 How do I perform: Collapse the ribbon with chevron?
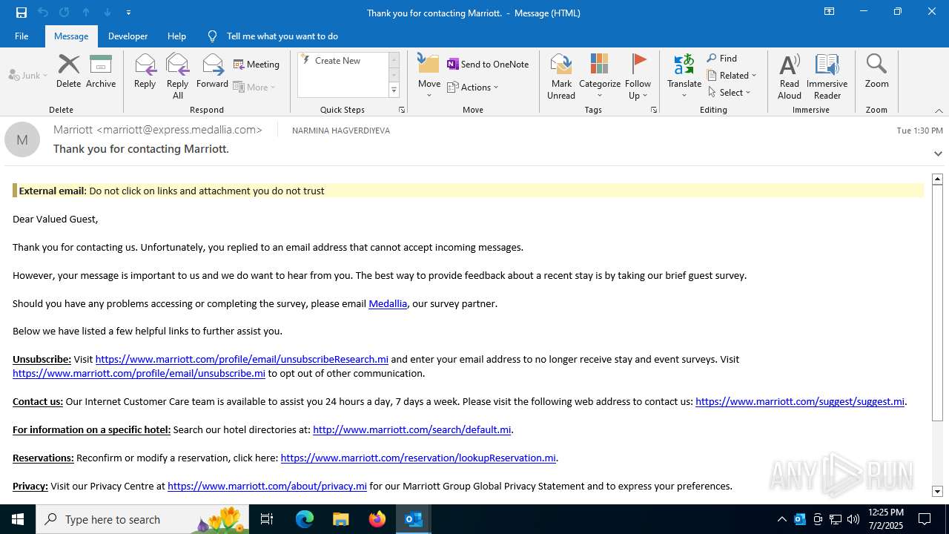click(x=939, y=111)
